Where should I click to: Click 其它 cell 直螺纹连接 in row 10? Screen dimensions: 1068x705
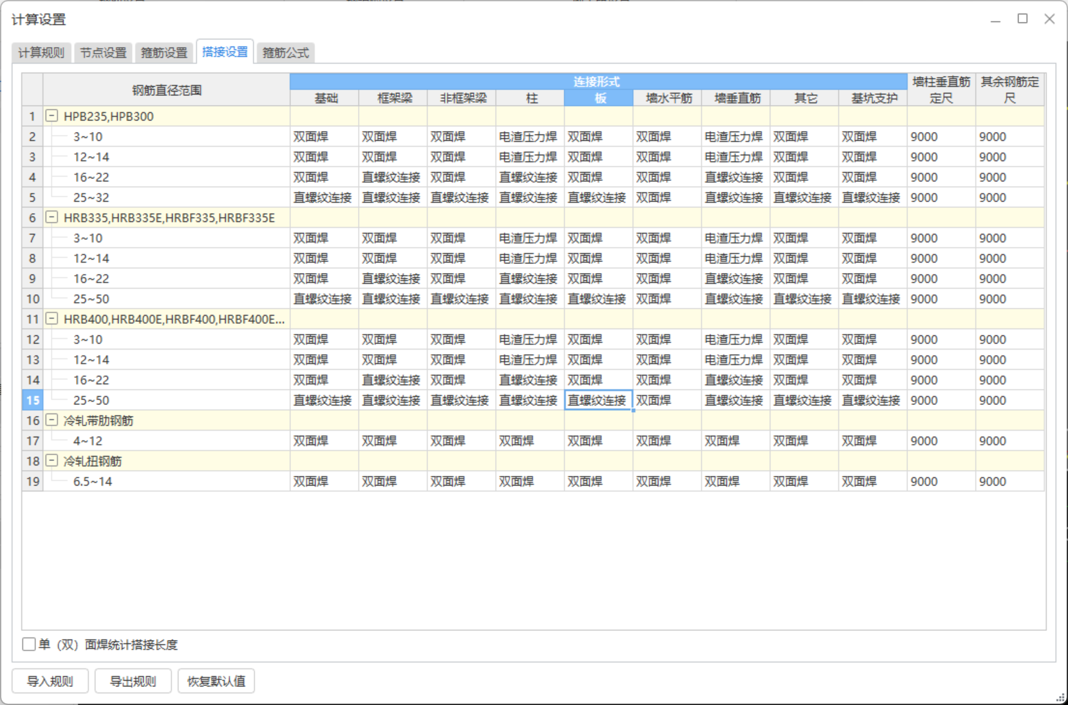[805, 299]
